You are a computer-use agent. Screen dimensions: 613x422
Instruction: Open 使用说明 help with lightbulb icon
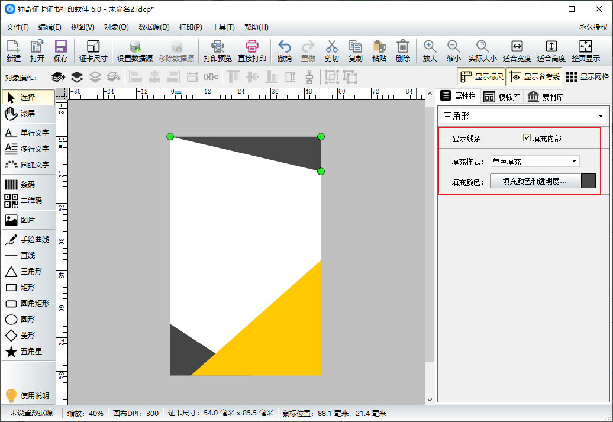[27, 396]
